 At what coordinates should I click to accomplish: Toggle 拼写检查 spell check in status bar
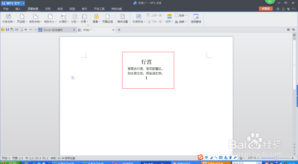point(69,158)
